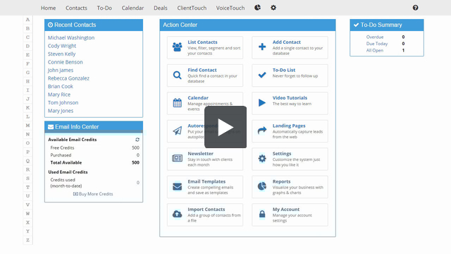Click the List Contacts title link

click(x=202, y=42)
